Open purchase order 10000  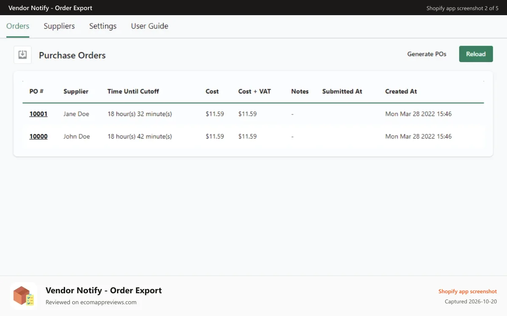click(38, 137)
